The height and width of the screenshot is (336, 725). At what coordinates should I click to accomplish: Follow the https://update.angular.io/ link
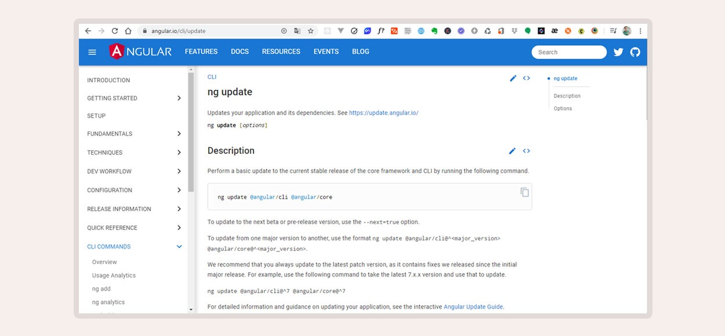(x=384, y=113)
